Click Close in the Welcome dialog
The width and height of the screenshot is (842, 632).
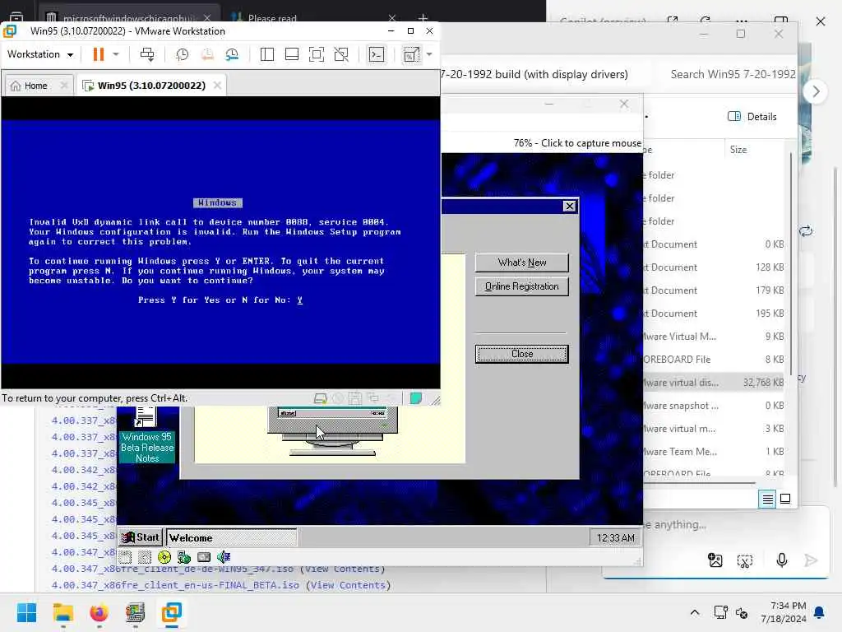[522, 354]
